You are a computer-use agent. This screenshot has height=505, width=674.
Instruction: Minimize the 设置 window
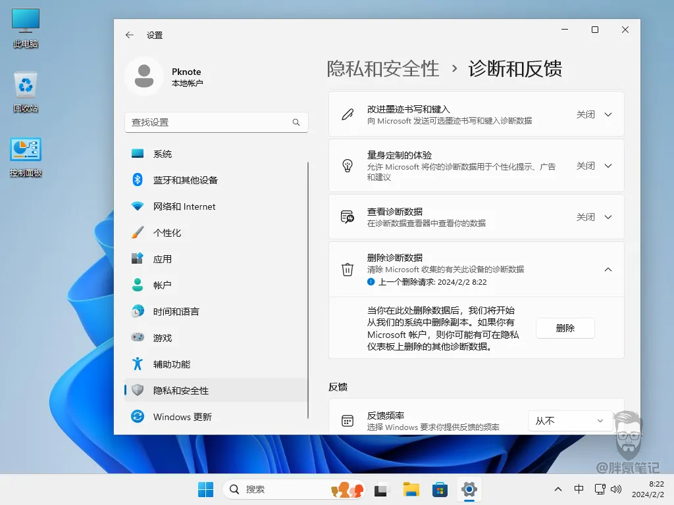(x=565, y=29)
